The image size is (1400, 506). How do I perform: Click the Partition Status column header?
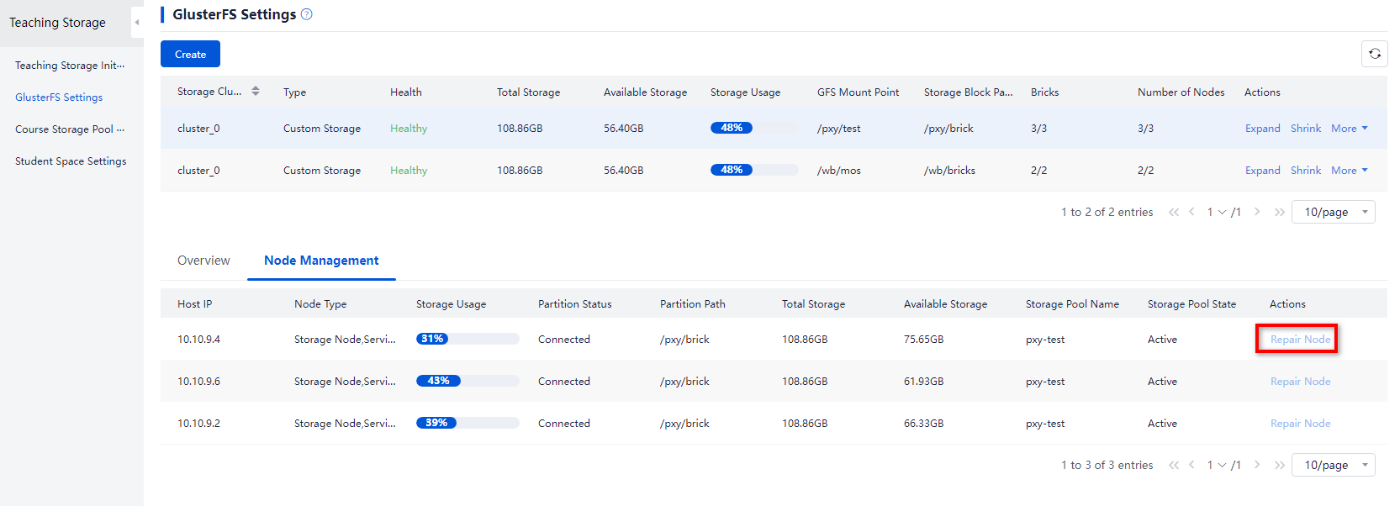tap(575, 304)
